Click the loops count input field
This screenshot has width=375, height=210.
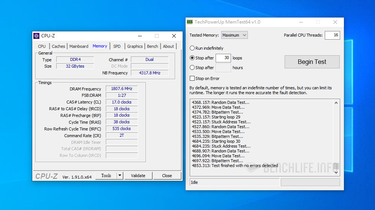223,58
